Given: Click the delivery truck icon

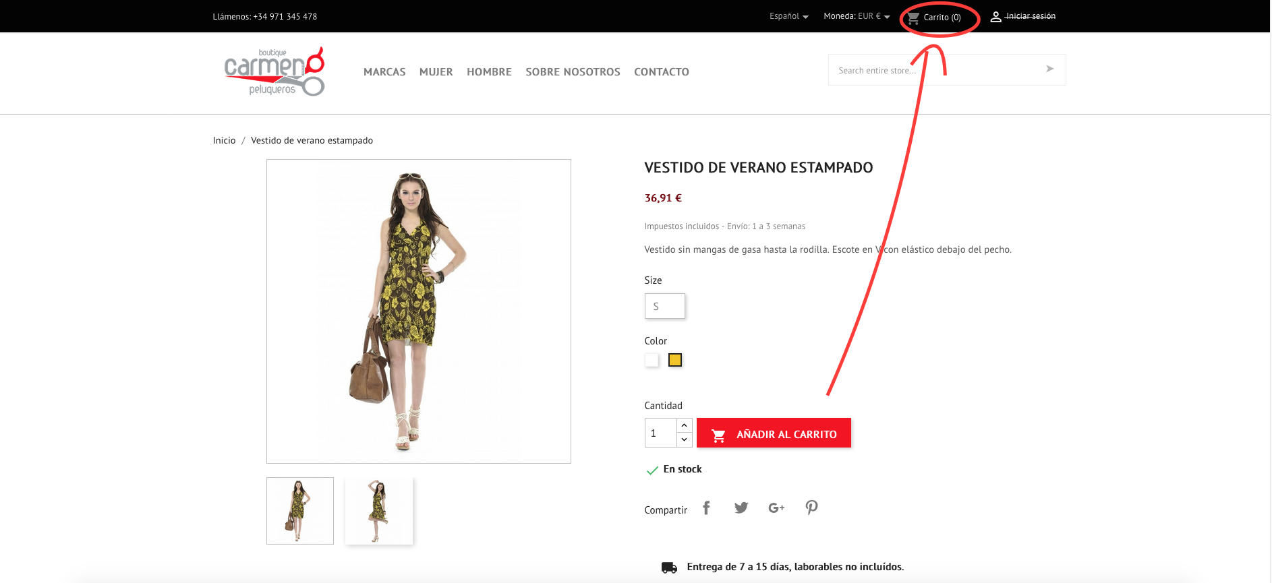Looking at the screenshot, I should [669, 567].
